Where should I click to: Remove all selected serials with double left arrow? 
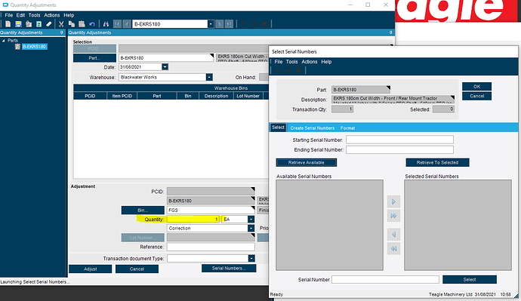[x=393, y=248]
